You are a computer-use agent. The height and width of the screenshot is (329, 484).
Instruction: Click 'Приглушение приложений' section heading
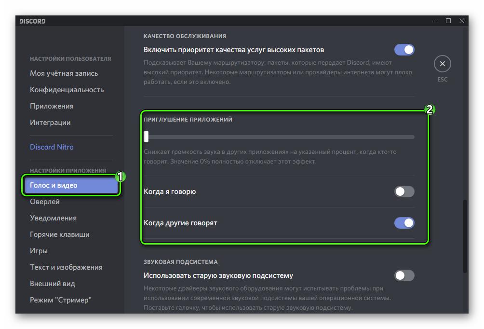(x=188, y=120)
